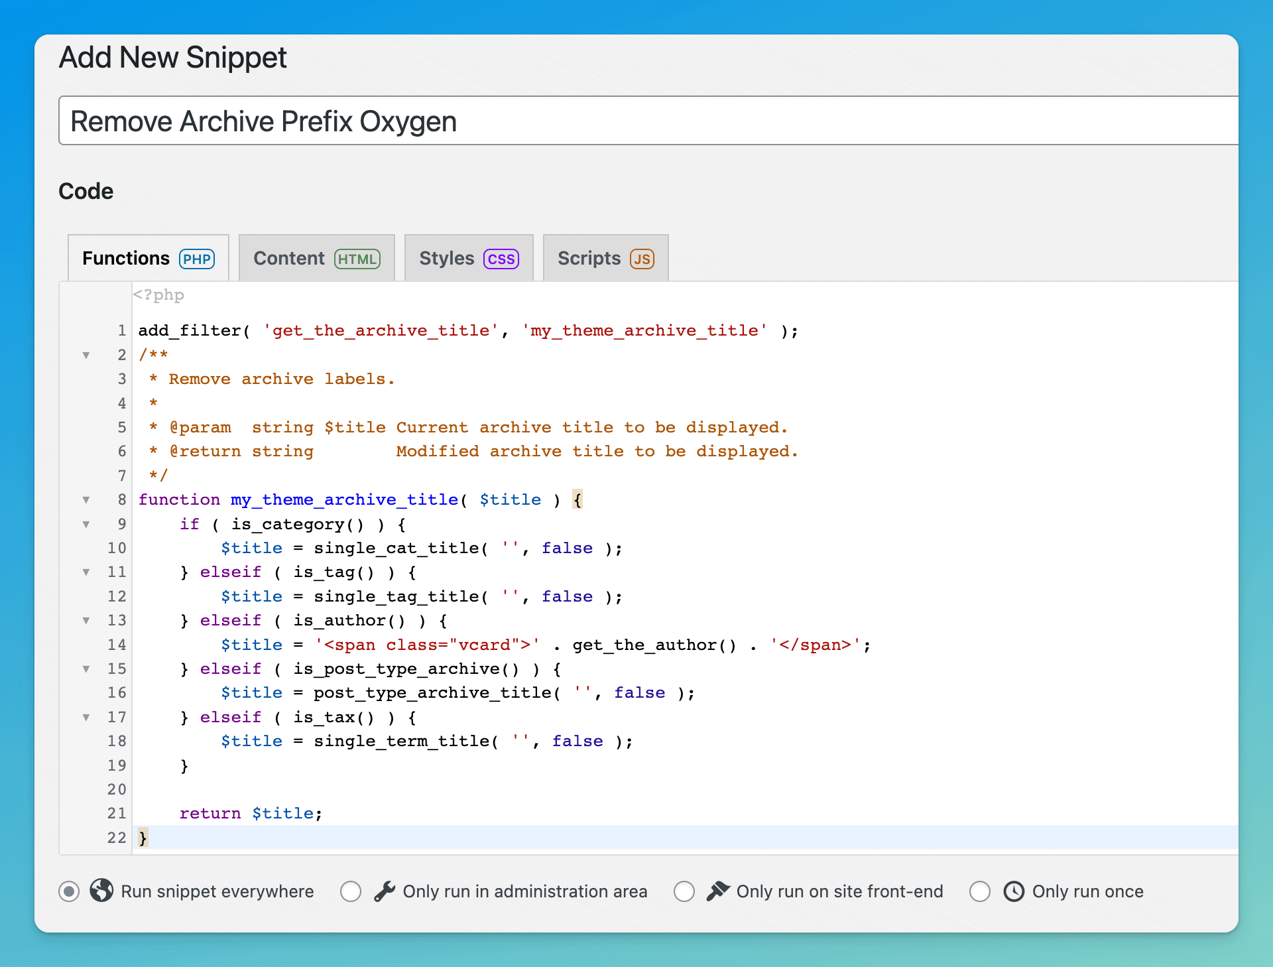Click post_type_archive_title on line 16
This screenshot has height=967, width=1273.
click(433, 692)
